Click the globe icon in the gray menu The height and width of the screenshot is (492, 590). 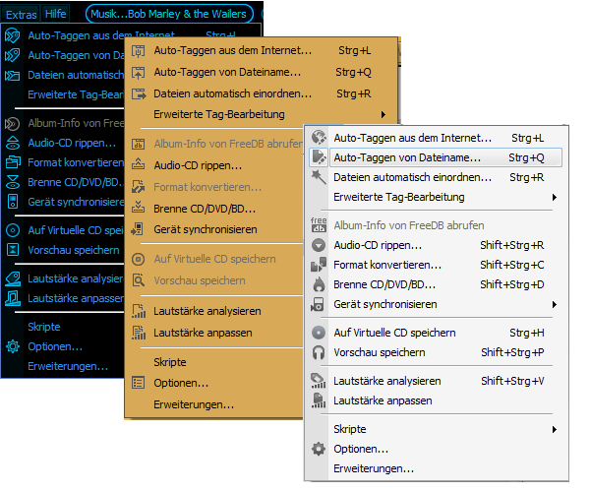[x=319, y=138]
